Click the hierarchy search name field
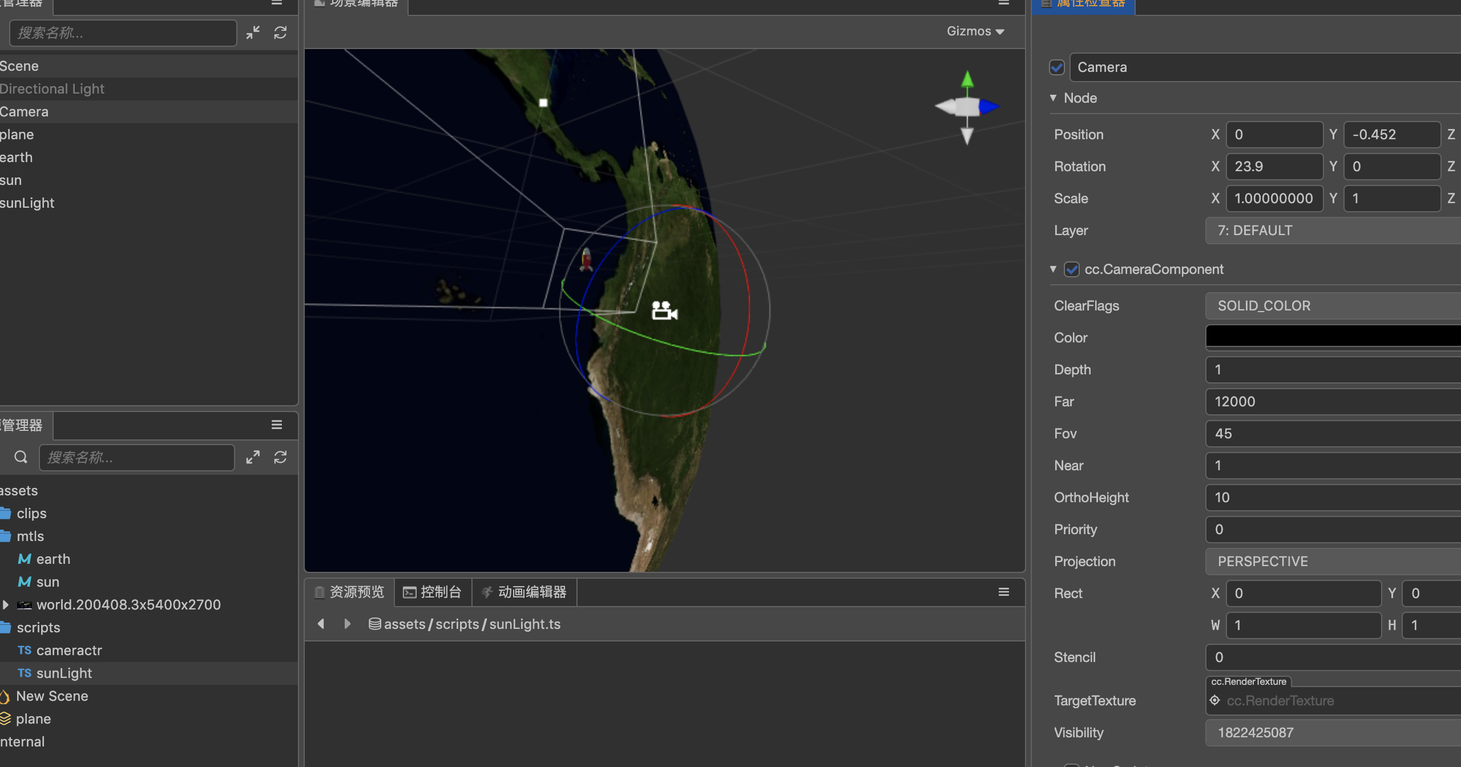This screenshot has height=767, width=1461. click(123, 33)
